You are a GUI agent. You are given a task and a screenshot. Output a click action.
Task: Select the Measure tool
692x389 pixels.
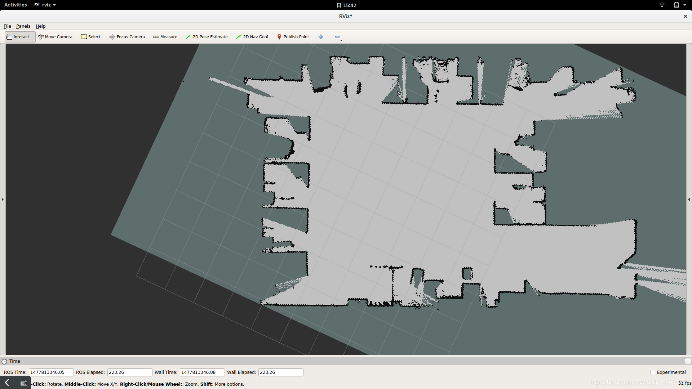coord(165,36)
